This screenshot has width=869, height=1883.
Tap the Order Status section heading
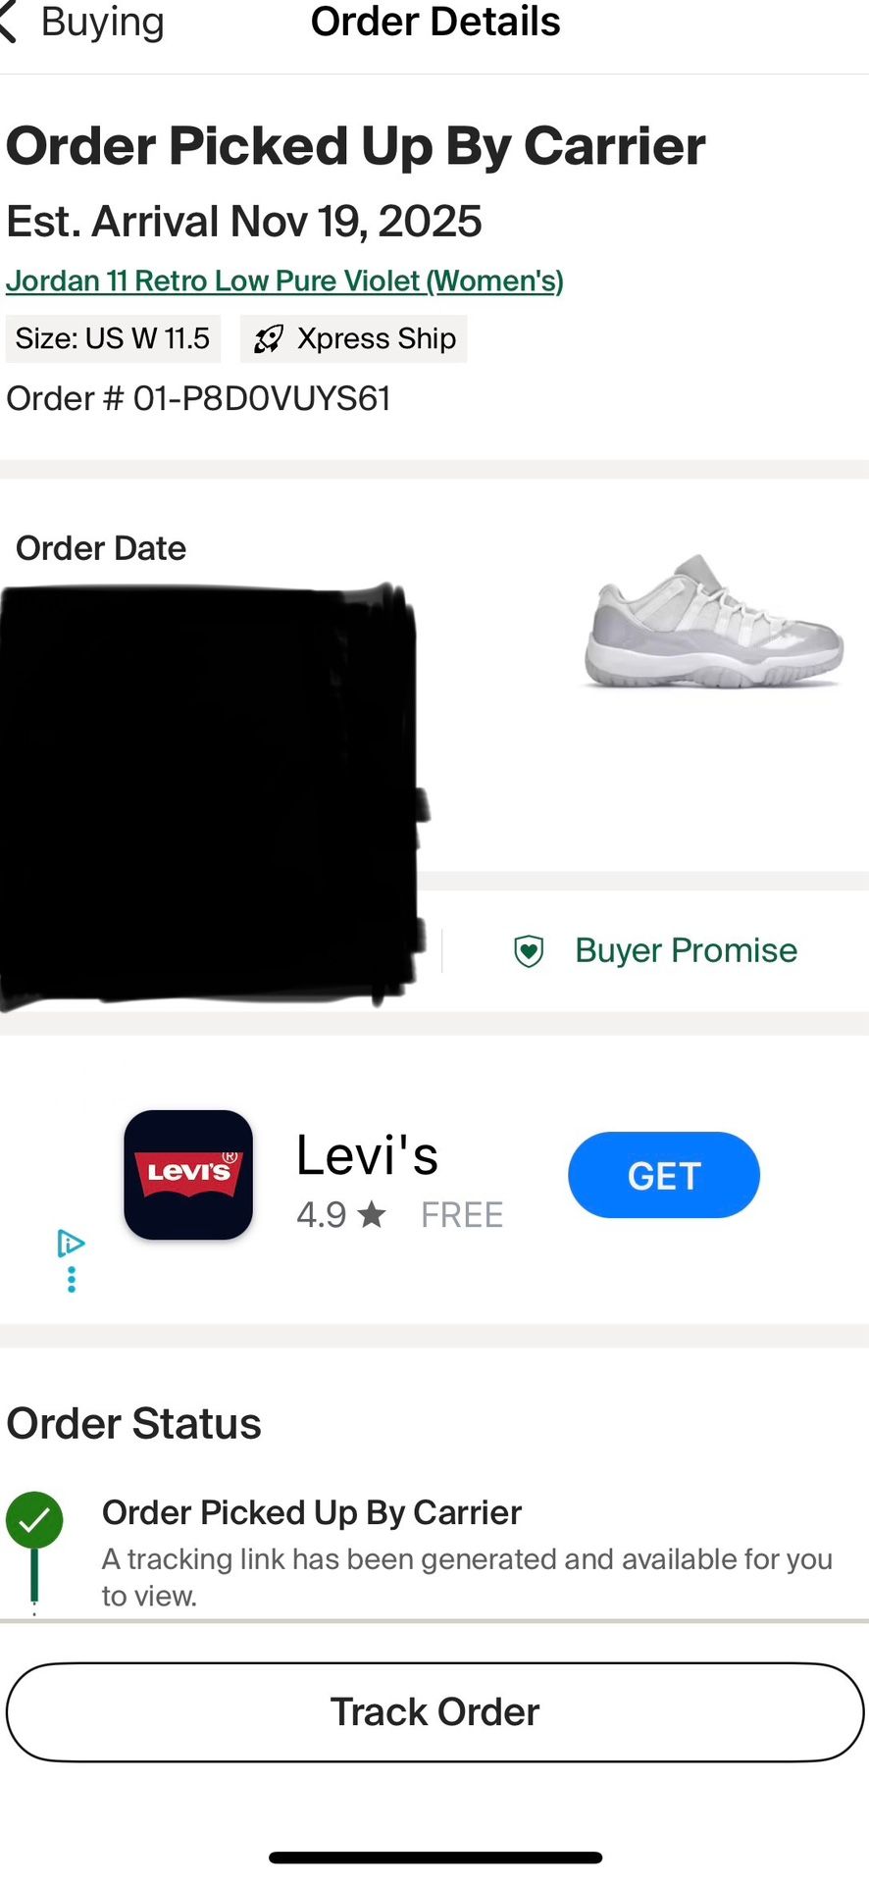pos(134,1423)
